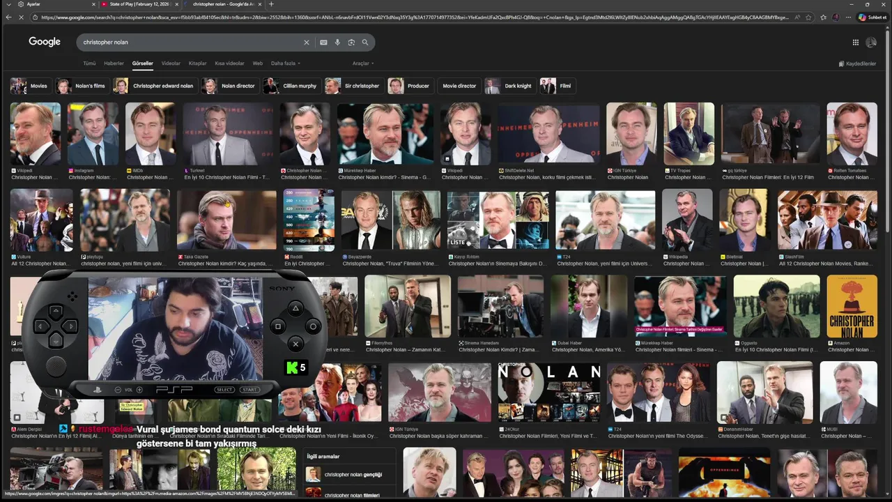Screen dimensions: 892x502
Task: Open the Instagram Christopher Nolan image
Action: point(93,134)
